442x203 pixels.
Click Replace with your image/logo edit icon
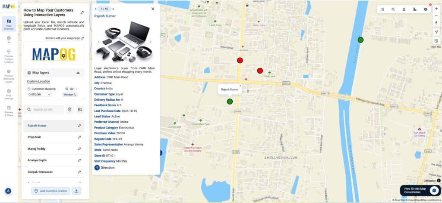click(82, 38)
